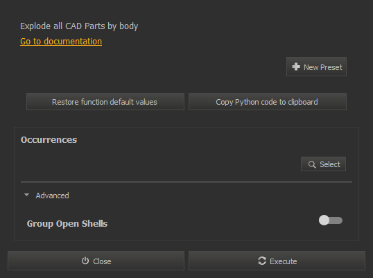Click the Occurrences heading

49,140
